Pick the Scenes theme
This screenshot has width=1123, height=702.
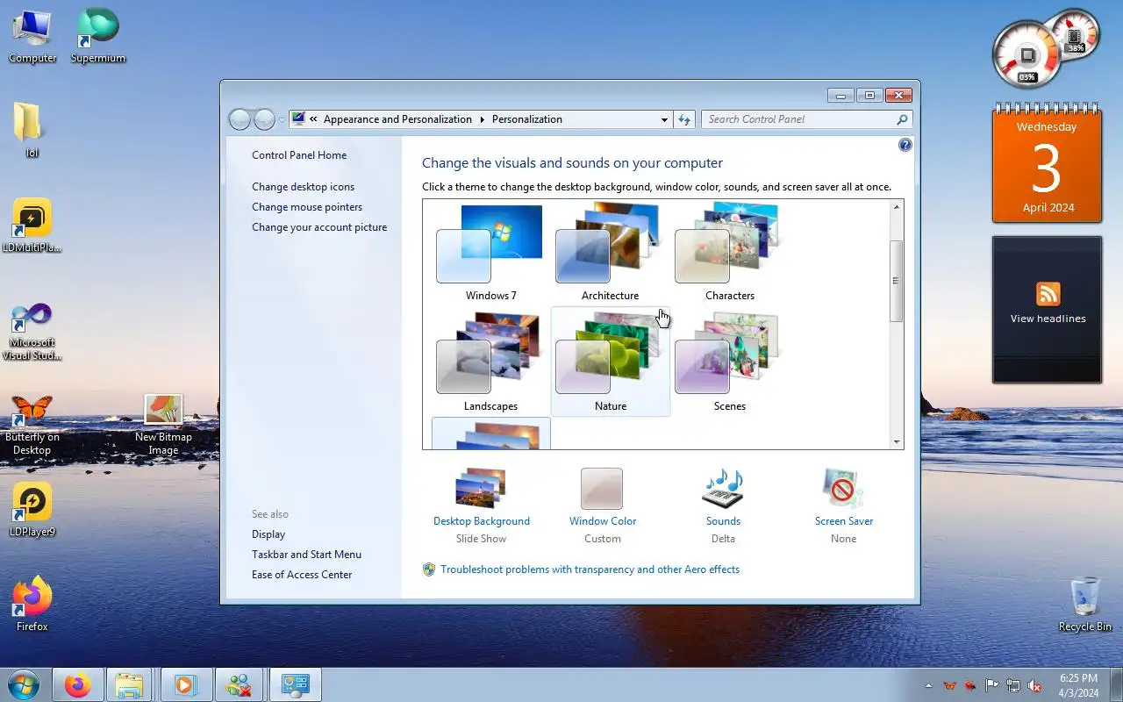729,362
